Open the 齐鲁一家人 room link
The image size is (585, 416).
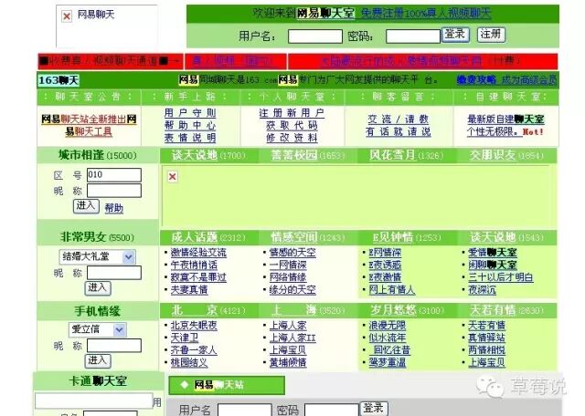[x=194, y=350]
